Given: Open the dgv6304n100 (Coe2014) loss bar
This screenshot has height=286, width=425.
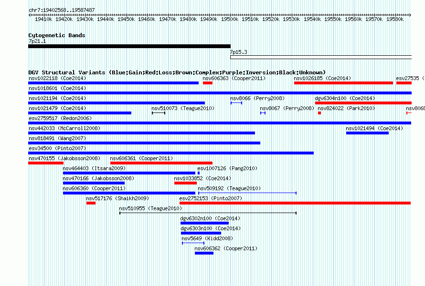Looking at the screenshot, I should click(x=363, y=103).
